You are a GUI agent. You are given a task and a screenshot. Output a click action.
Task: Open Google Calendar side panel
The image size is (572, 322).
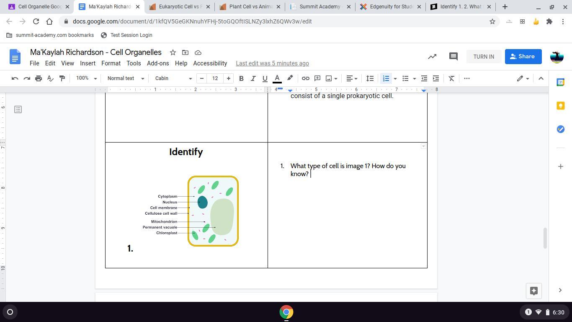click(x=560, y=83)
